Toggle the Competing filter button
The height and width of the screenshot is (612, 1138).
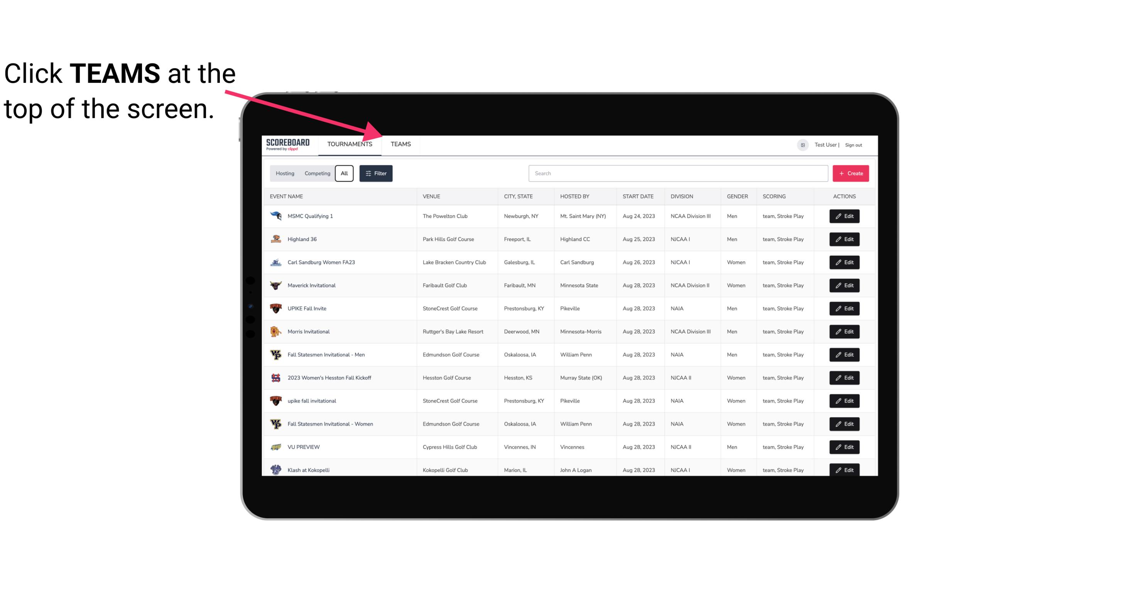[x=317, y=173]
